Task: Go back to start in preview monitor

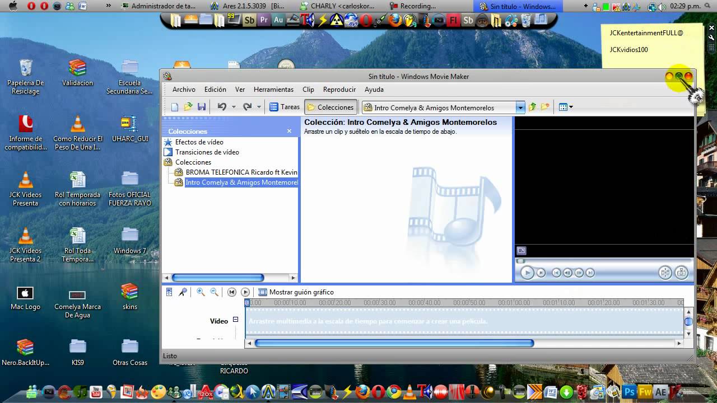Action: [556, 273]
